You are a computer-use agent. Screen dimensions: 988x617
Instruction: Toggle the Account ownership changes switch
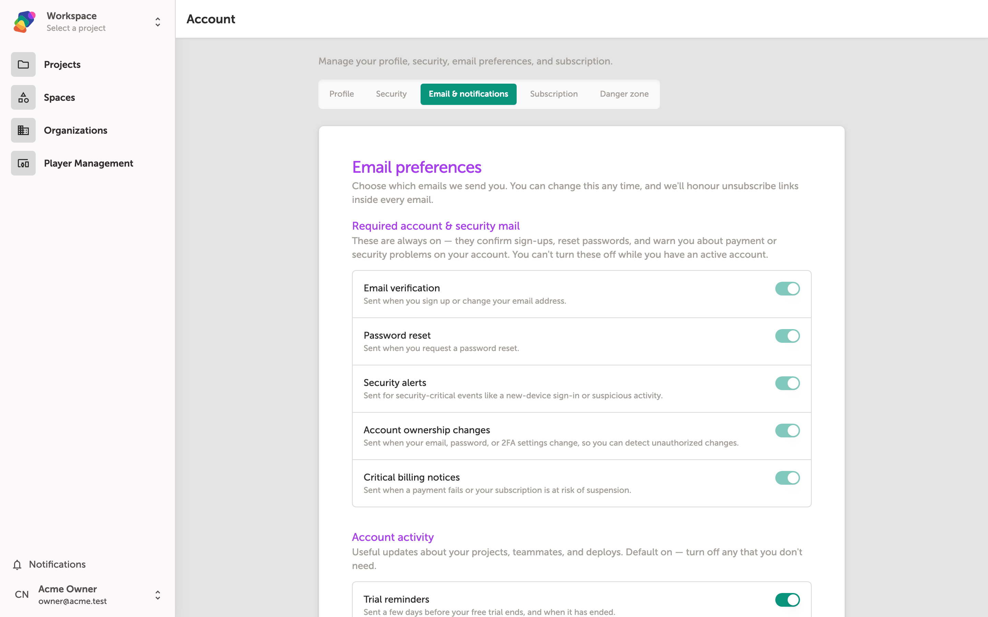(x=787, y=431)
